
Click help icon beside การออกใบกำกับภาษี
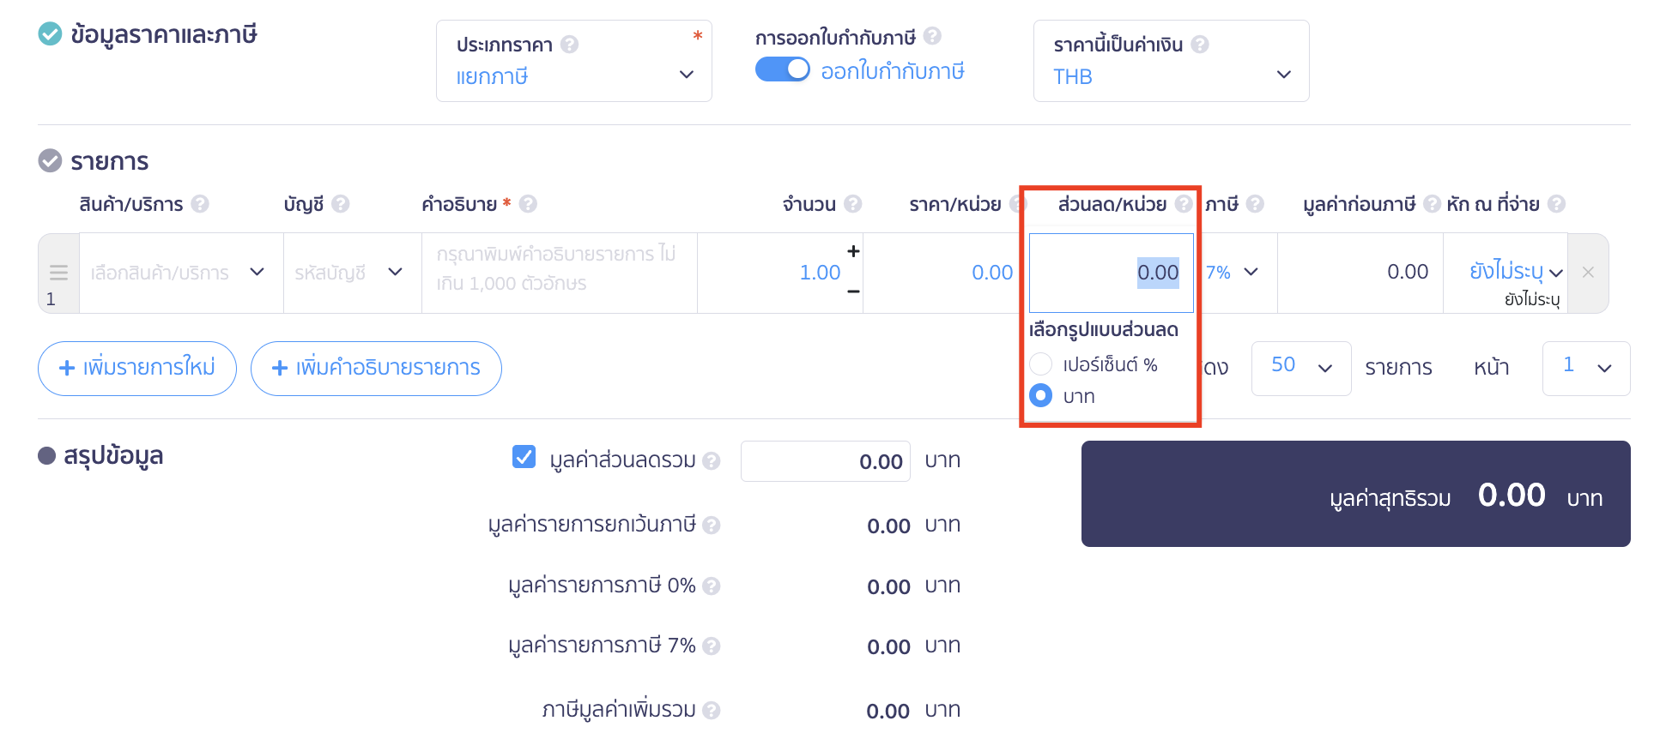(932, 36)
